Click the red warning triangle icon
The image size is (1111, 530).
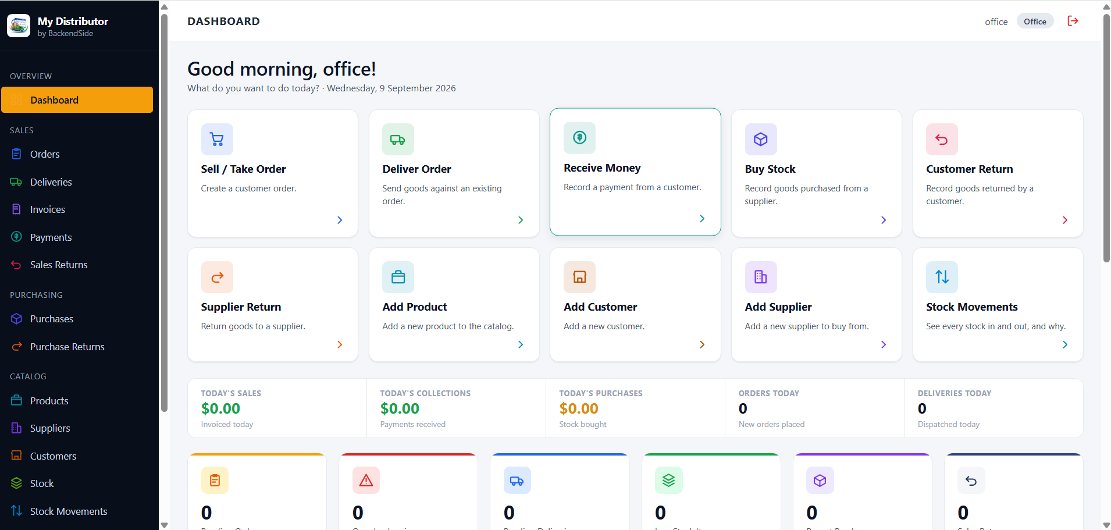click(366, 481)
